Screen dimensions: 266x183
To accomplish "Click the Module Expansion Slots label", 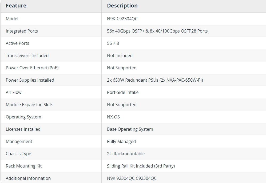I will 29,105.
